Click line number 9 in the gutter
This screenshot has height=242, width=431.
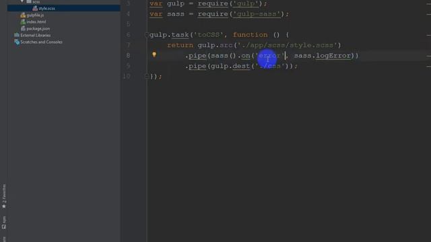128,66
